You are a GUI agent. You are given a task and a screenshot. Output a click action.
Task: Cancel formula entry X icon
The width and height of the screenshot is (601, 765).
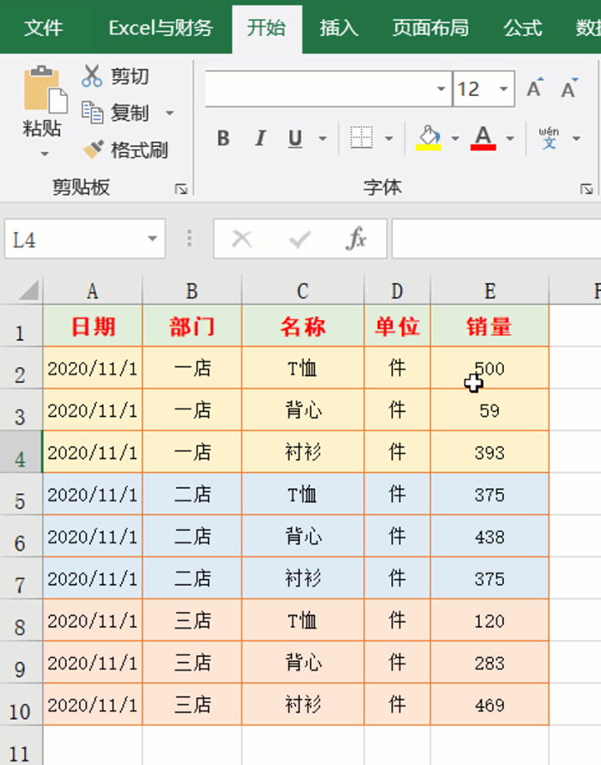coord(241,239)
